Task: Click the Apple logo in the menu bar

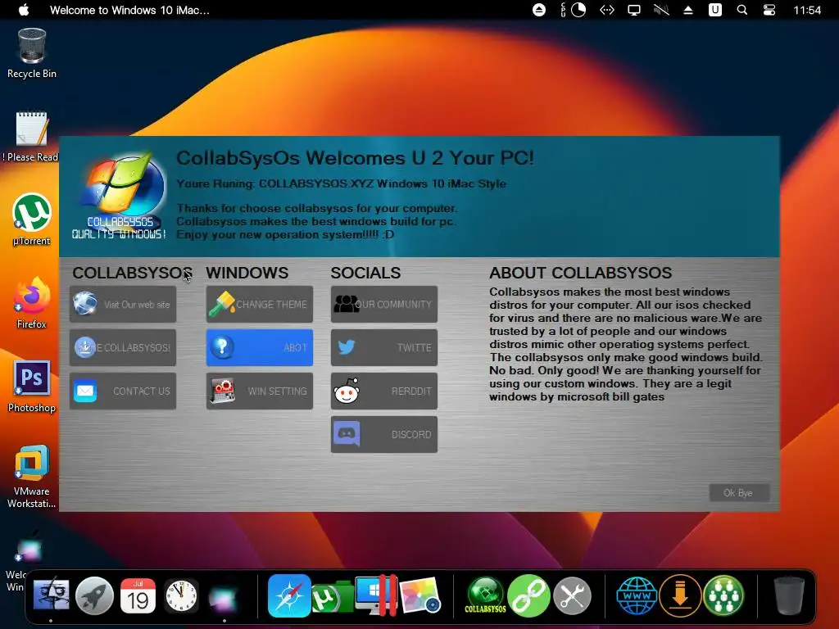Action: pyautogui.click(x=24, y=10)
